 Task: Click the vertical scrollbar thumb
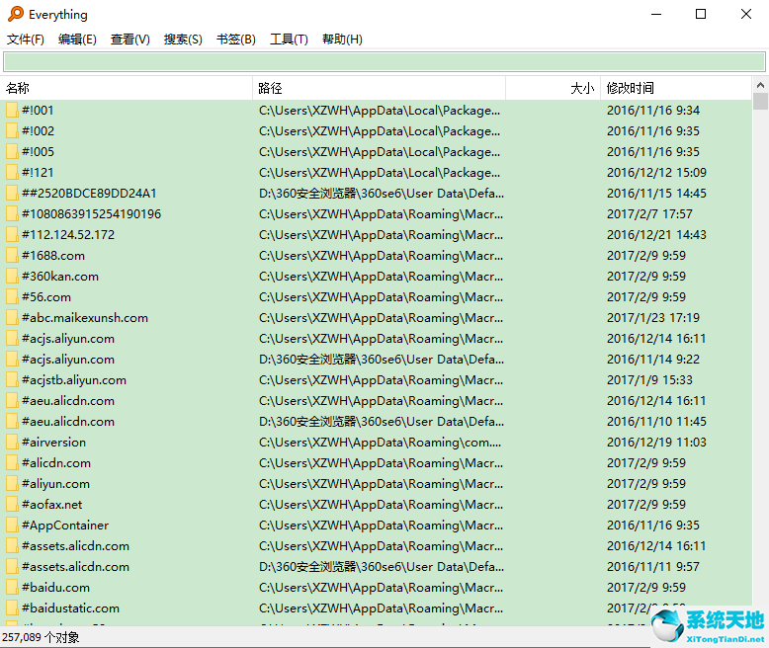[760, 101]
